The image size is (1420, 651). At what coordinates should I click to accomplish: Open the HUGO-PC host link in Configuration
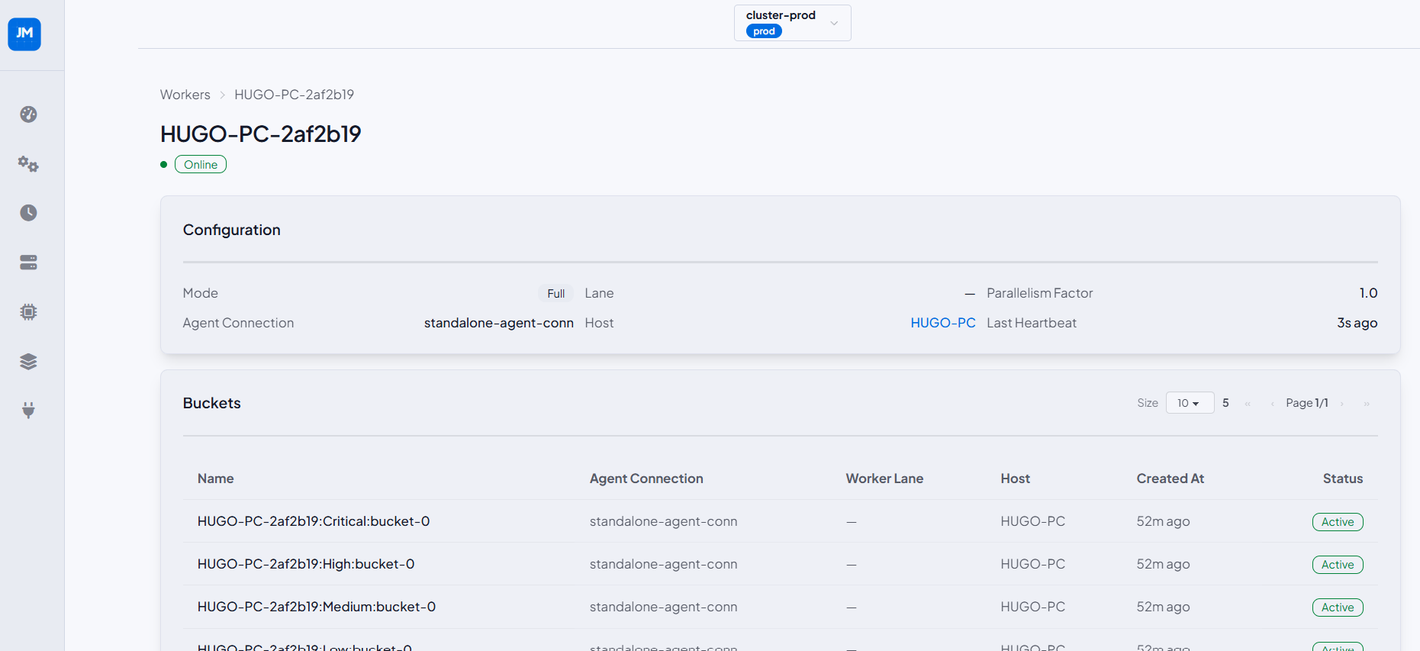[x=942, y=323]
